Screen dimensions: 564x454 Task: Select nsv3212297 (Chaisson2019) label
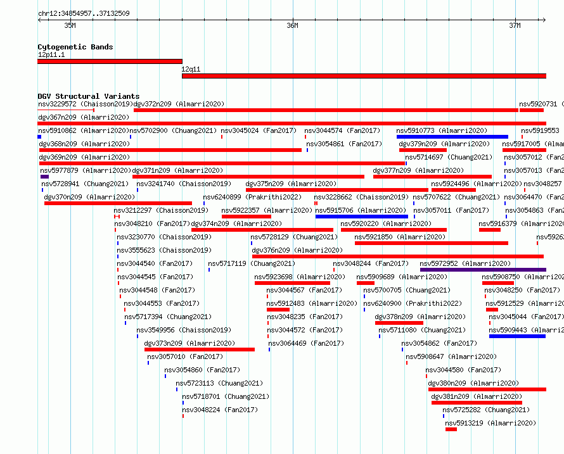(x=161, y=210)
